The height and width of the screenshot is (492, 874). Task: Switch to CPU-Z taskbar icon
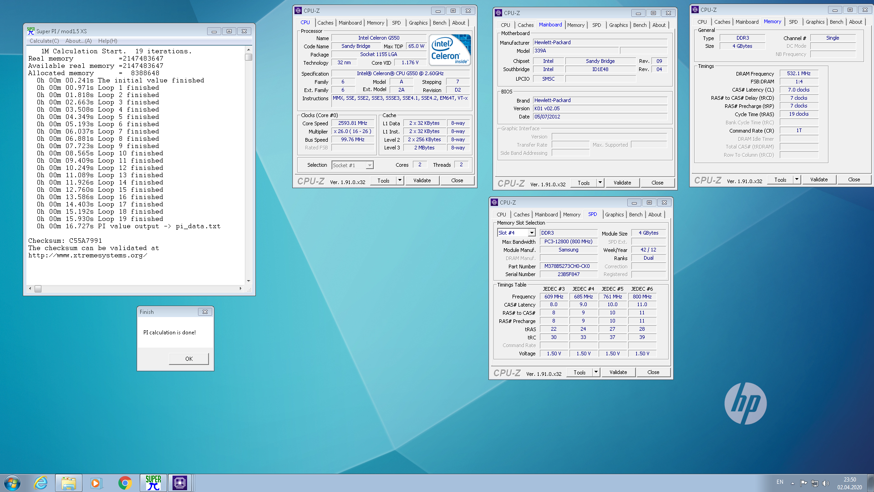click(x=180, y=483)
